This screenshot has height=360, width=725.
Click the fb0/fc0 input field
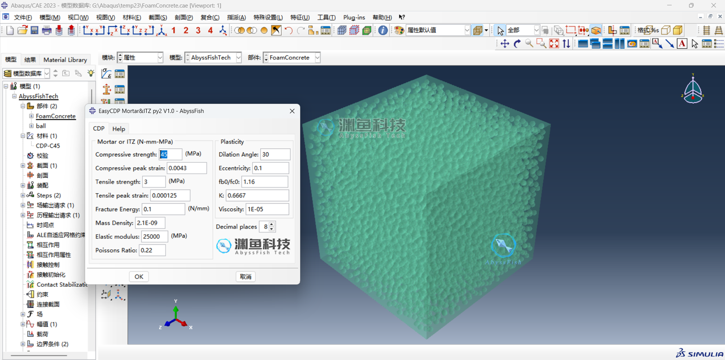pos(265,182)
